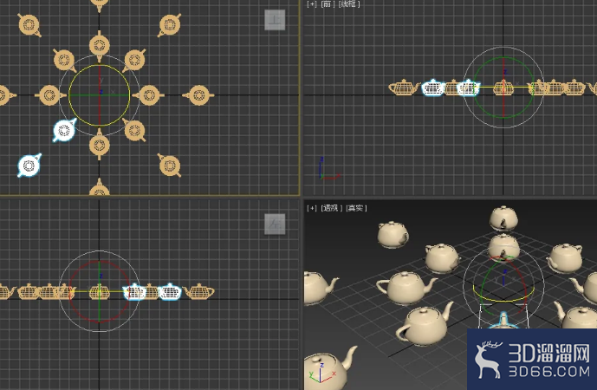This screenshot has width=597, height=390.
Task: Select the outer upper-left corner teapot in top view
Action: tap(29, 25)
